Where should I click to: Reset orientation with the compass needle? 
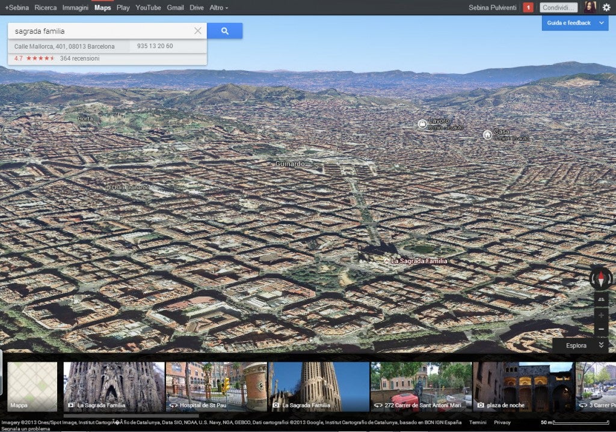[x=601, y=278]
